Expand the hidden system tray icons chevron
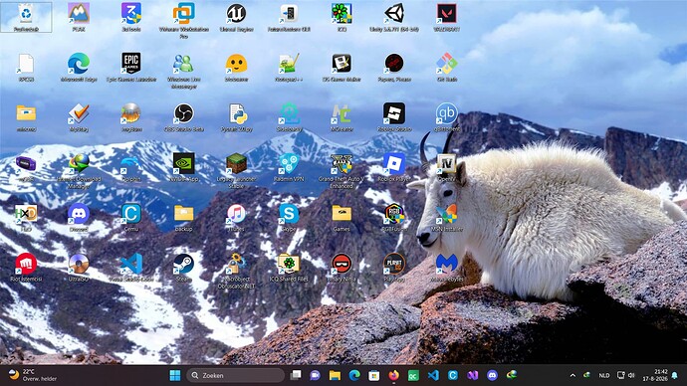Screen dimensions: 687x386 tap(572, 375)
